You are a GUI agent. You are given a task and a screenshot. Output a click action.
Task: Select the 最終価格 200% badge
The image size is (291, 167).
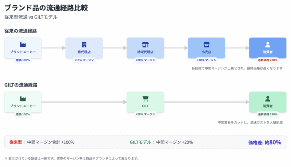[x=268, y=60]
